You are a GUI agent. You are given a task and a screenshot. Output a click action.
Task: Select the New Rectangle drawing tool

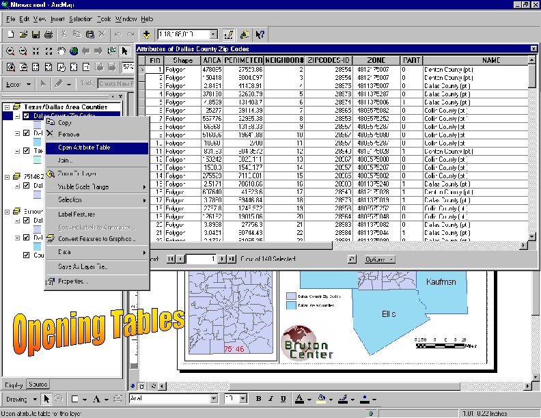click(74, 399)
